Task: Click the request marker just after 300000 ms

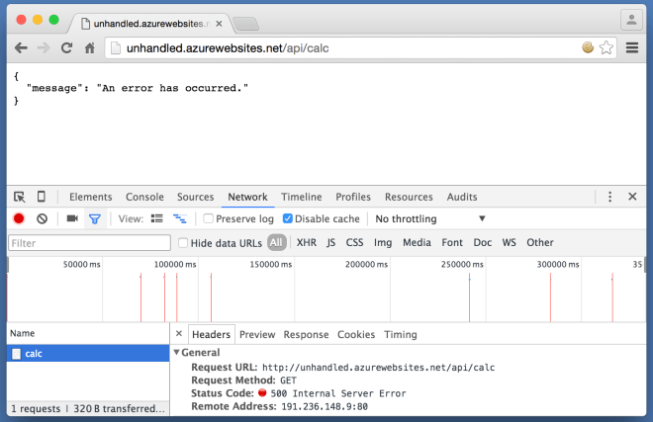Action: pos(550,297)
